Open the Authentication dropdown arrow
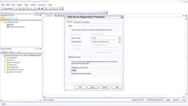 120,42
